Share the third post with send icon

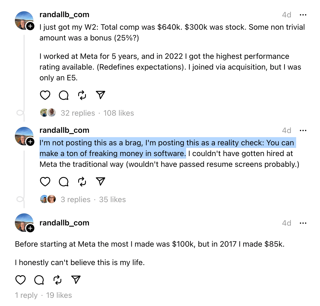pyautogui.click(x=76, y=280)
